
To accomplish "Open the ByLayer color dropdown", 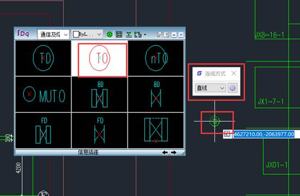I will click(87, 34).
